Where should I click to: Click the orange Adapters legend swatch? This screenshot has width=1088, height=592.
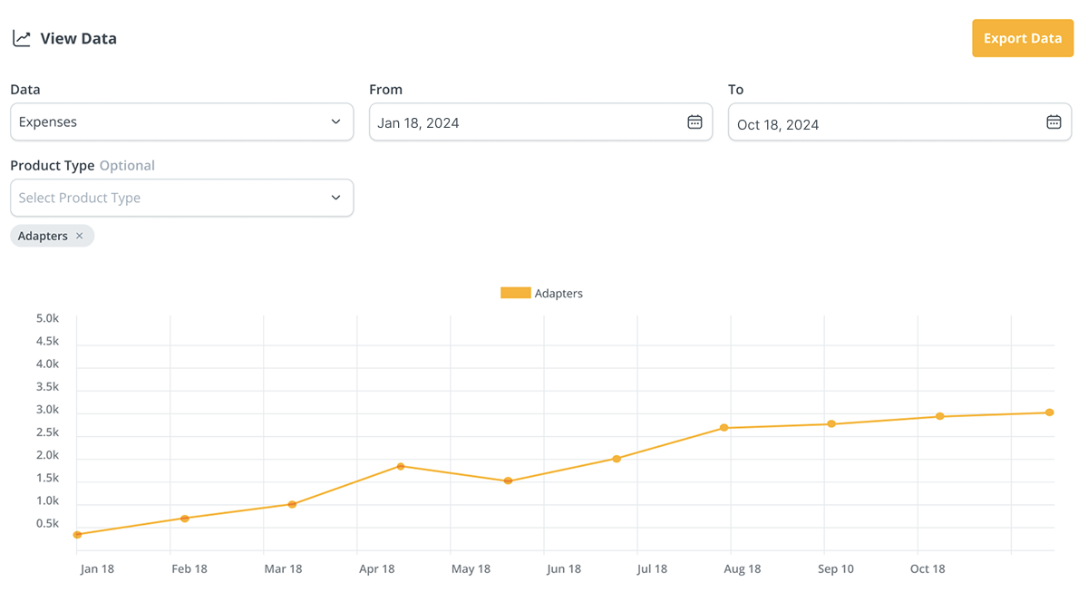[515, 294]
